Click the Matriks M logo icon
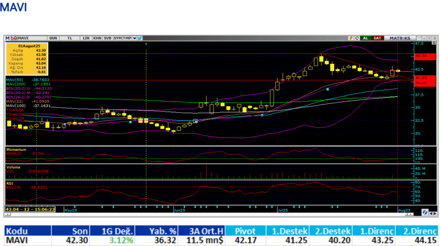The image size is (440, 246). point(8,38)
